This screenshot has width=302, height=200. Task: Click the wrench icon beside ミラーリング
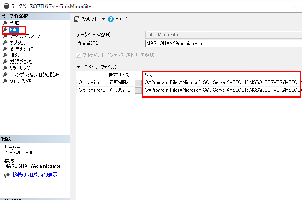coord(5,68)
